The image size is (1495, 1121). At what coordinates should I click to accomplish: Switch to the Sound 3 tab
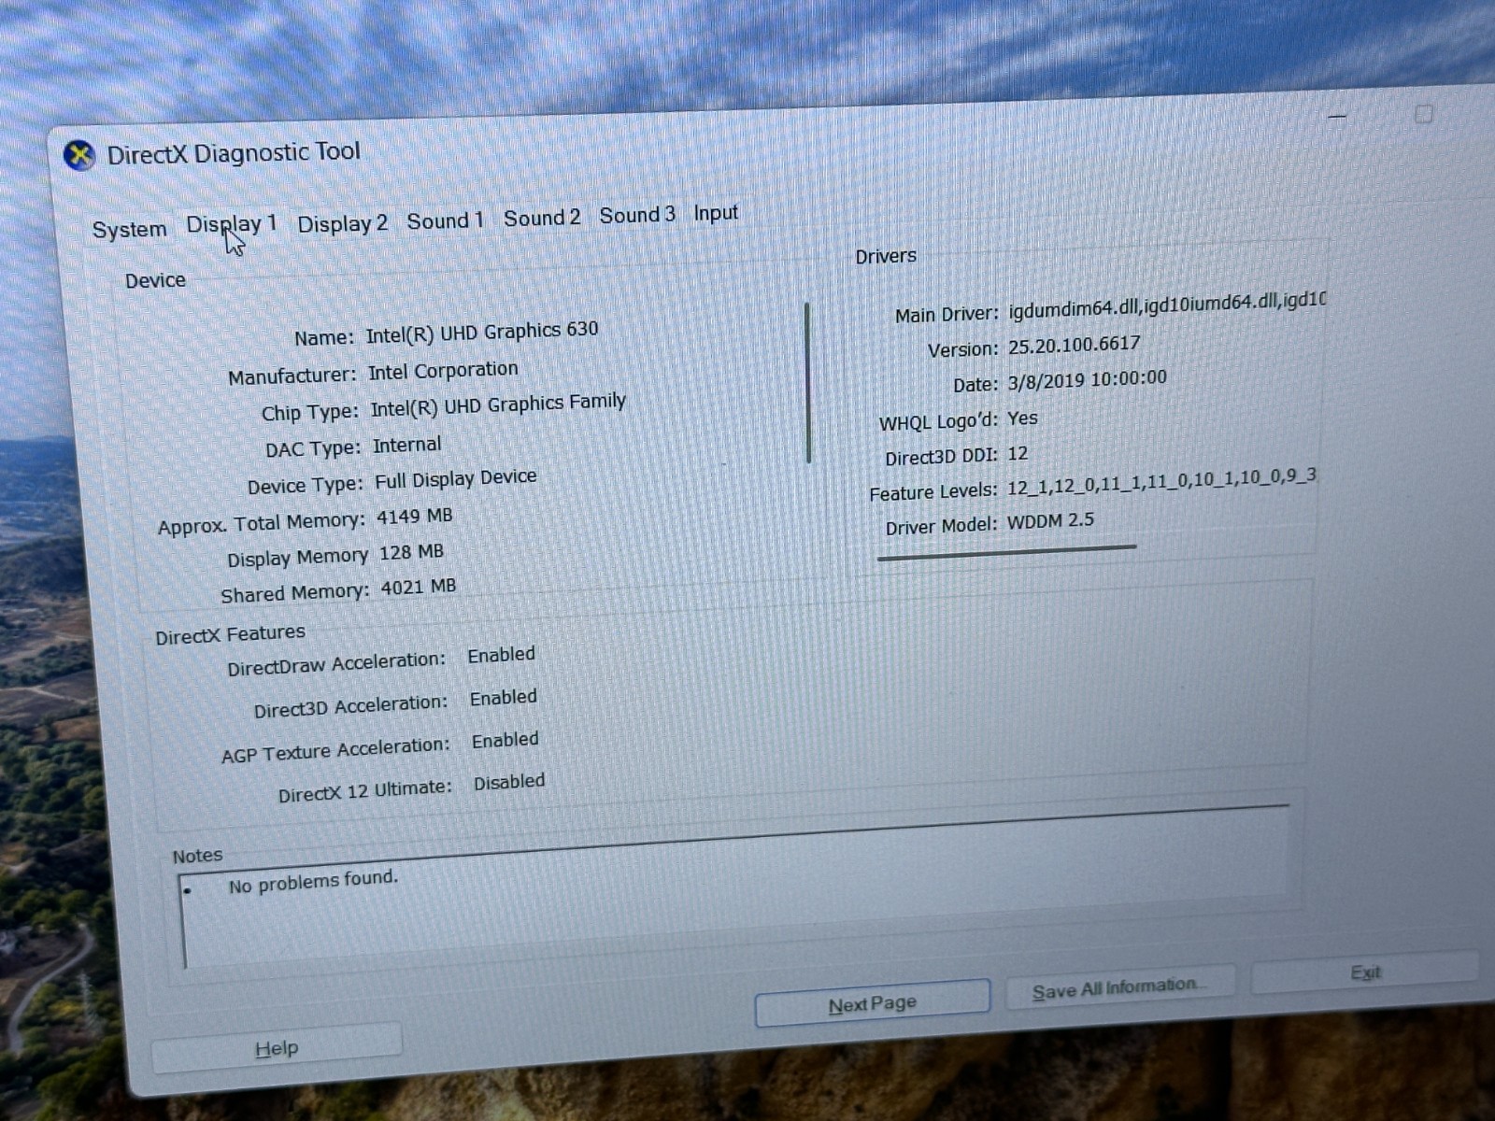pos(637,216)
